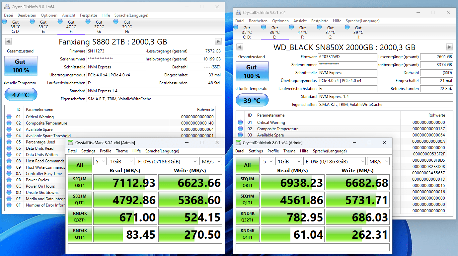Click firmware field showing SN11273
This screenshot has width=458, height=256.
pyautogui.click(x=116, y=51)
